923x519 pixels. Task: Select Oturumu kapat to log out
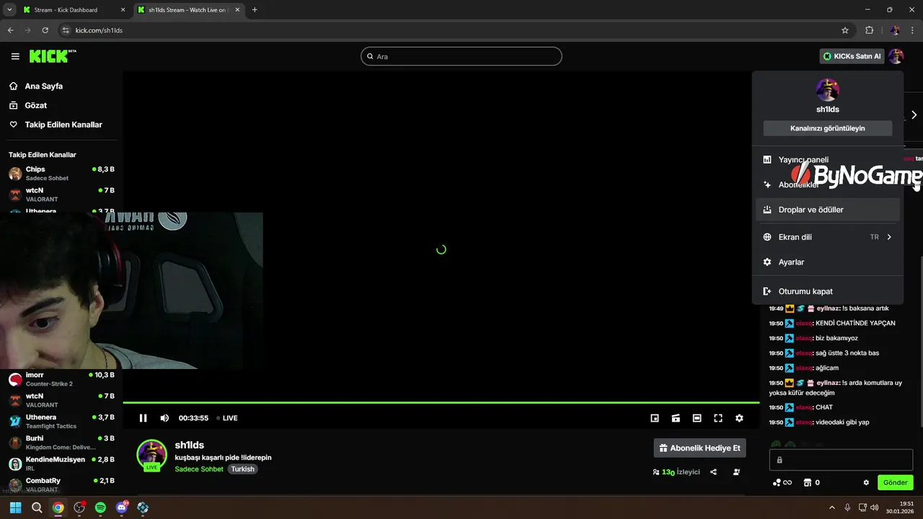tap(827, 291)
